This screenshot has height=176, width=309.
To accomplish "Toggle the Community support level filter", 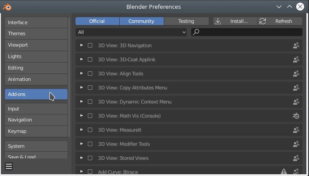I will [142, 21].
